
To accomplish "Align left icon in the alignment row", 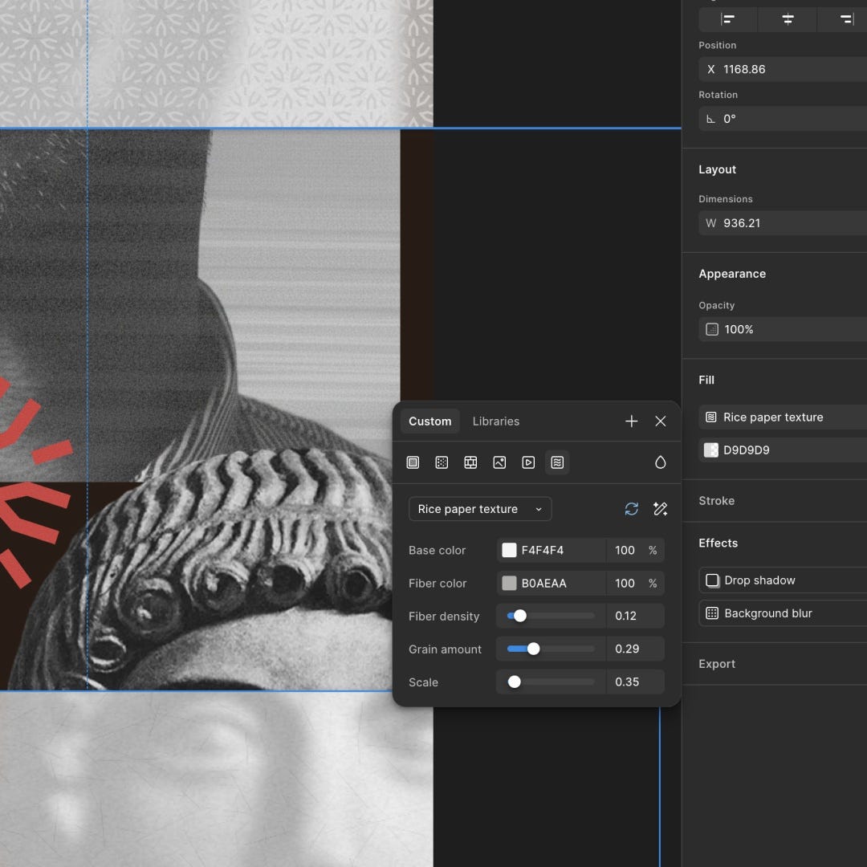I will (728, 19).
